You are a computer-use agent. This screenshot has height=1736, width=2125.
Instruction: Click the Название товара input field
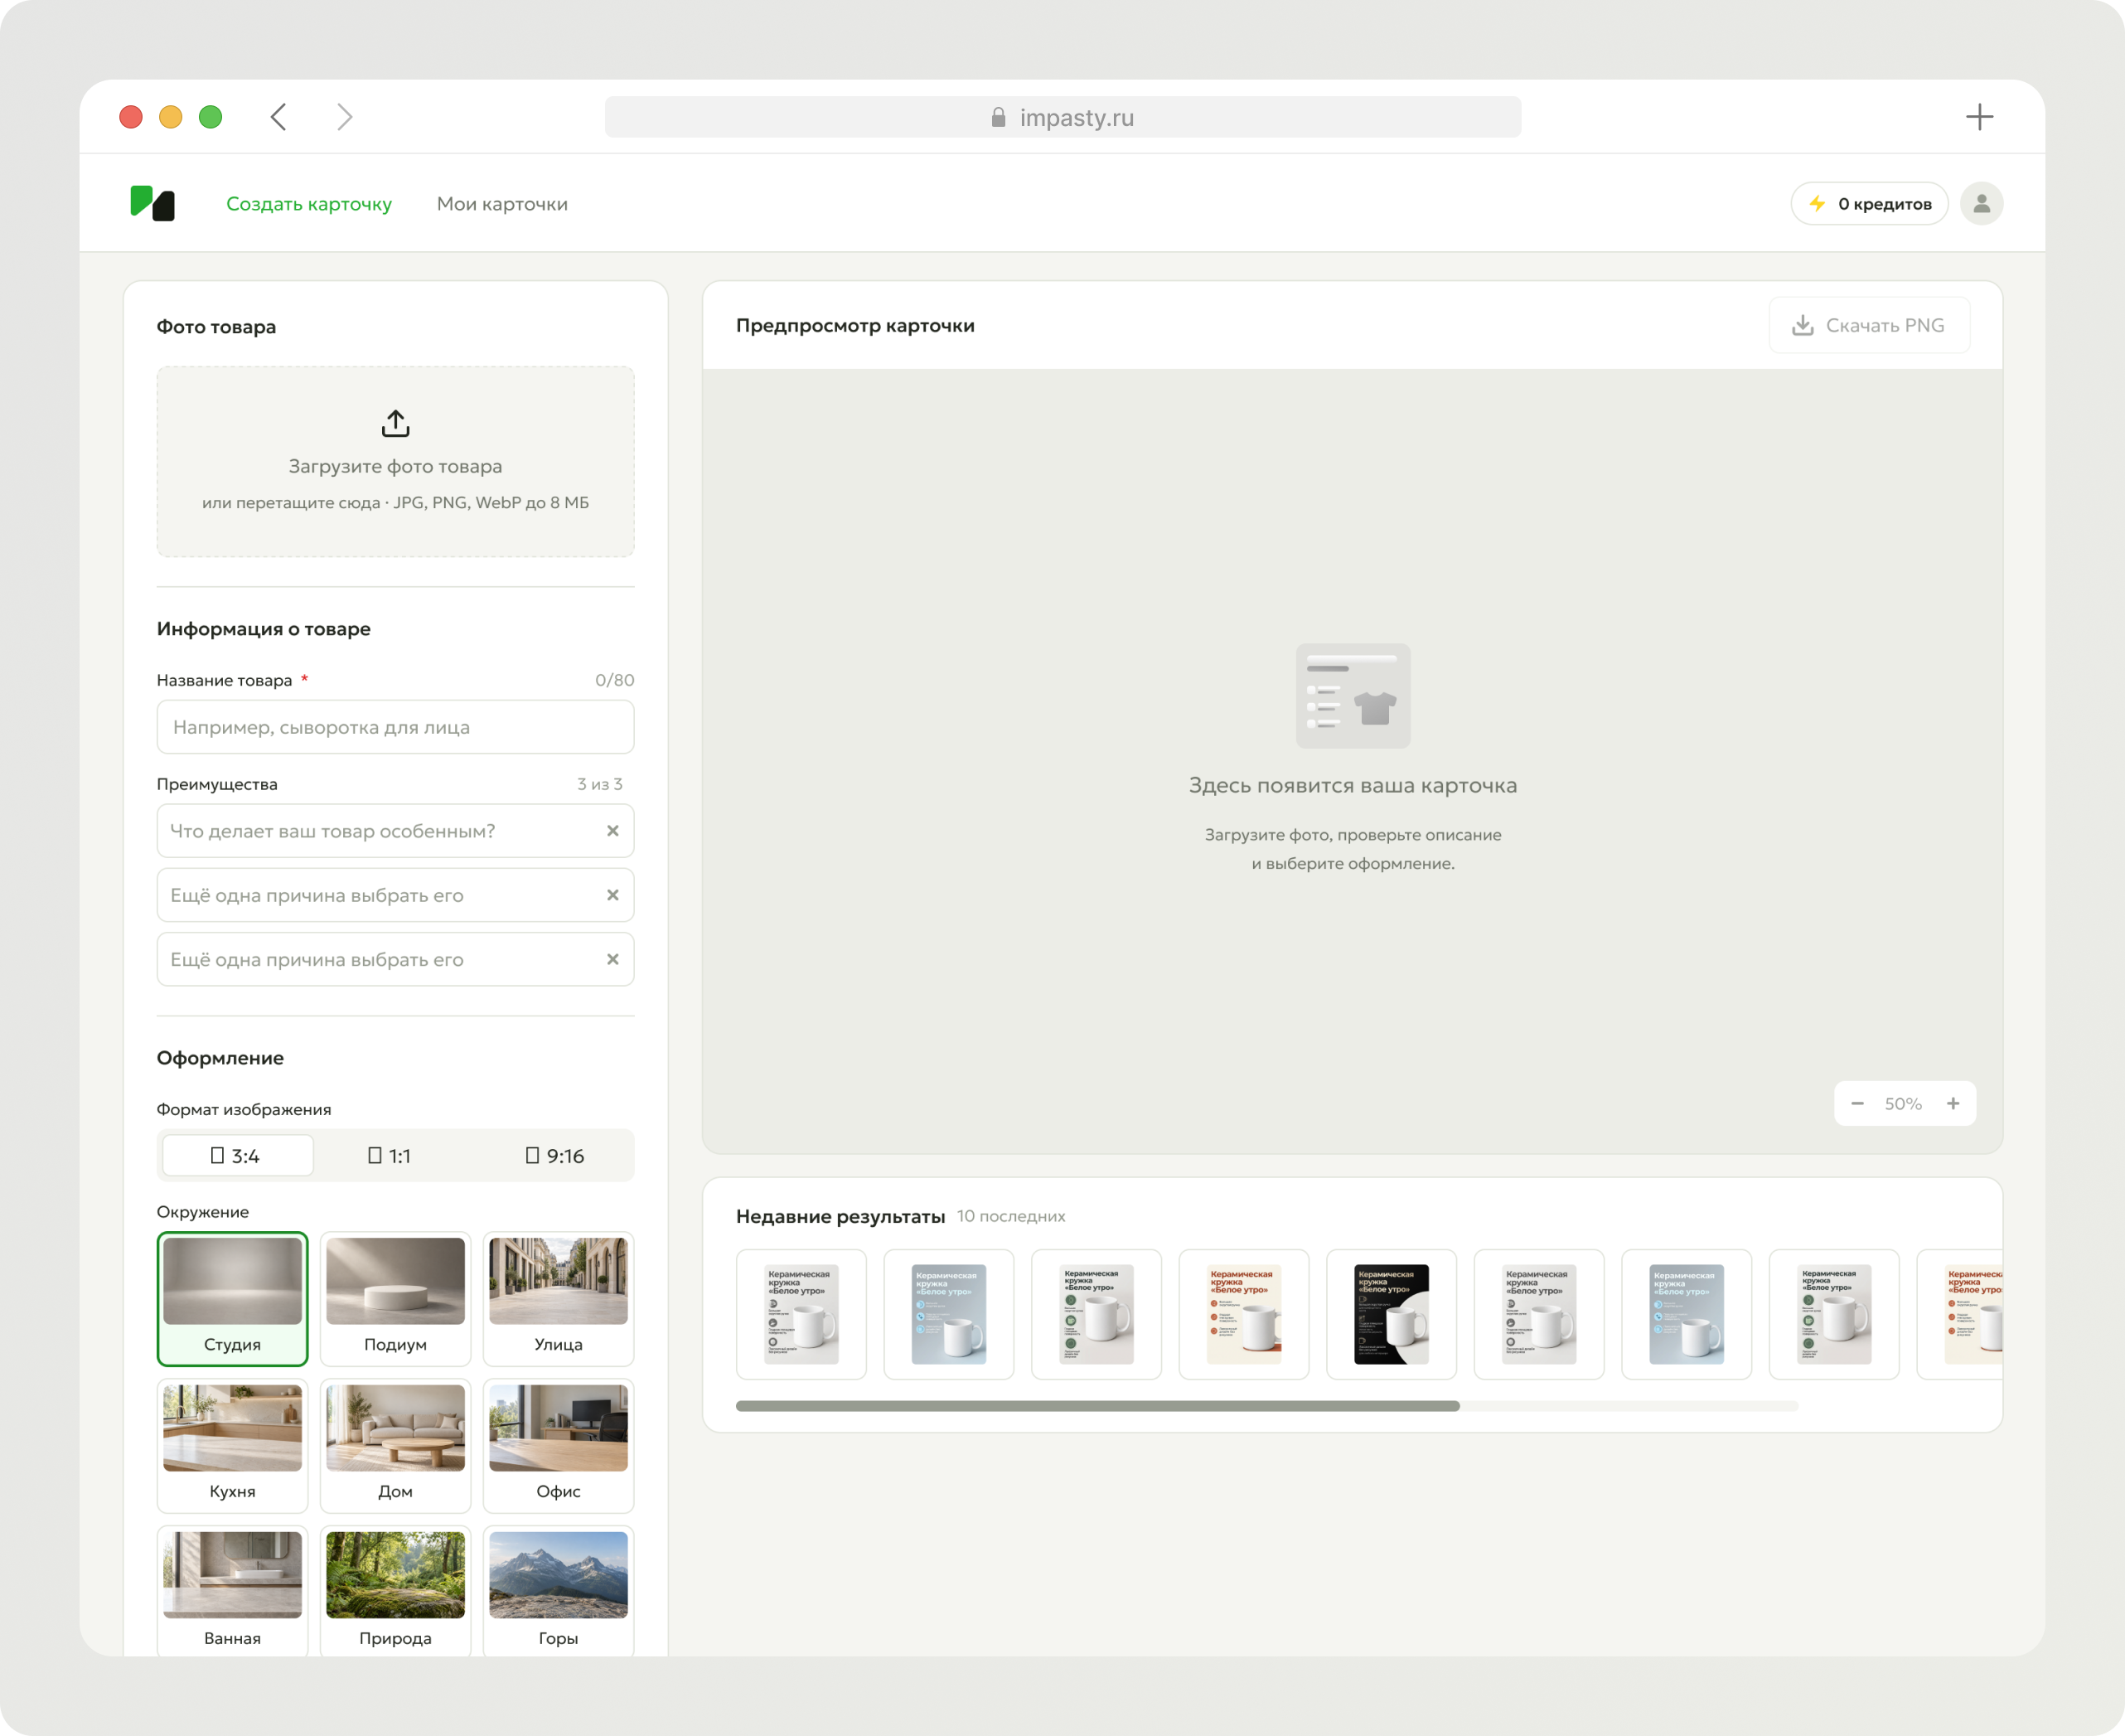point(396,727)
